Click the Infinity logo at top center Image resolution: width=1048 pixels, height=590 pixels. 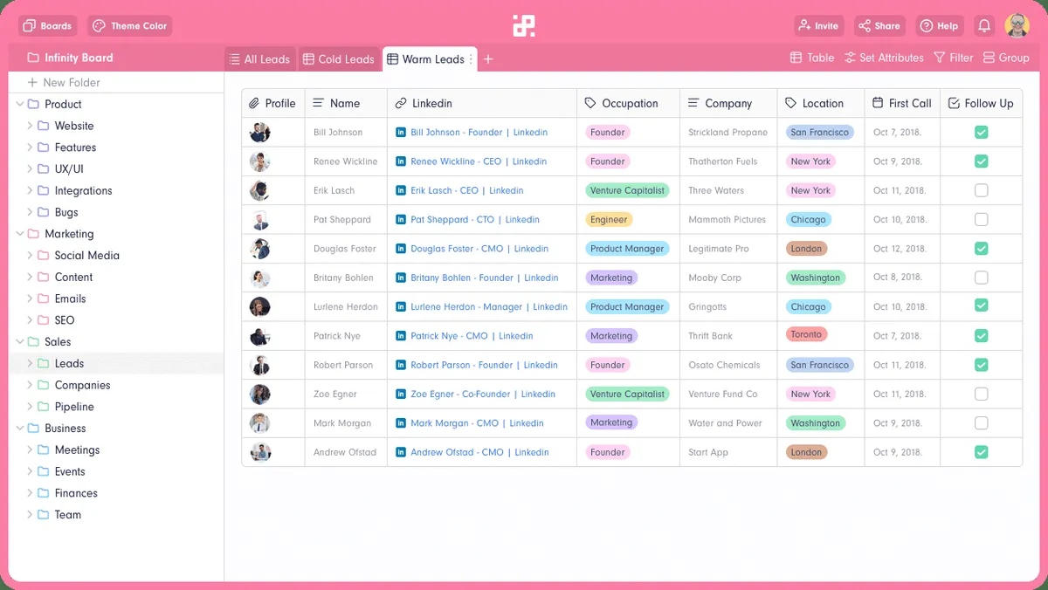click(x=524, y=26)
